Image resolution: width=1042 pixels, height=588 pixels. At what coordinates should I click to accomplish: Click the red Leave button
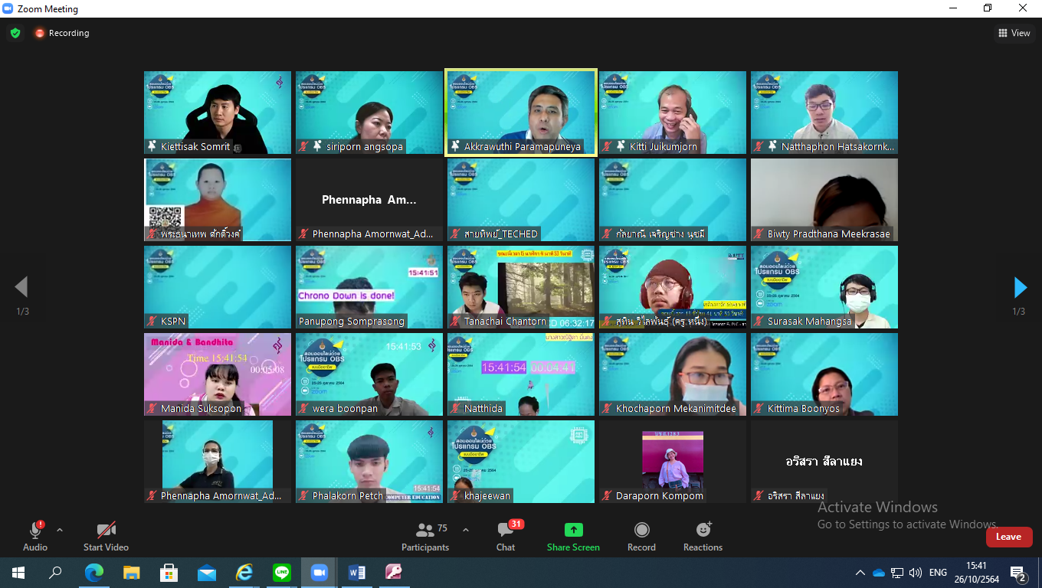click(x=1008, y=537)
